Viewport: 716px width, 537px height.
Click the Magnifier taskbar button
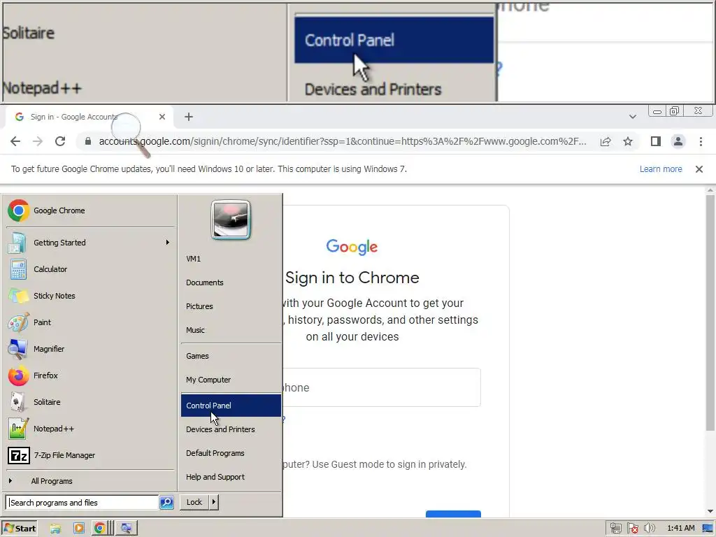[126, 529]
